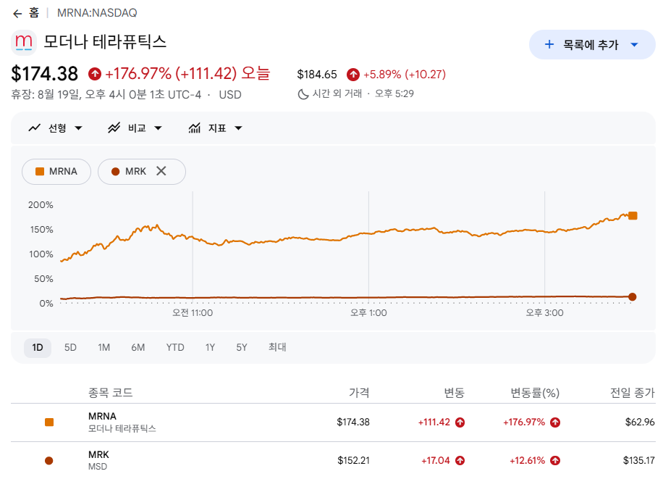This screenshot has width=663, height=479.
Task: Click the 변동률(%) column header
Action: click(x=535, y=393)
